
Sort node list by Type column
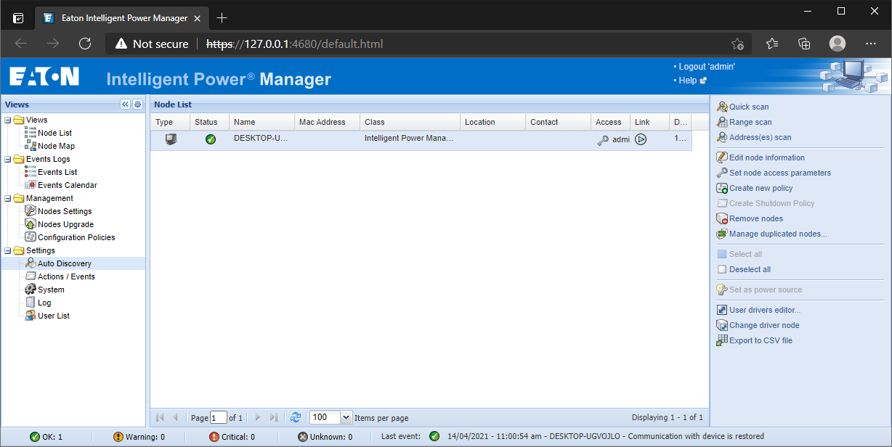(x=170, y=122)
